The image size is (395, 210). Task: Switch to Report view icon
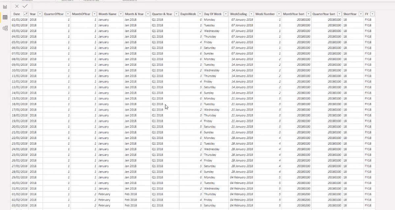point(5,7)
